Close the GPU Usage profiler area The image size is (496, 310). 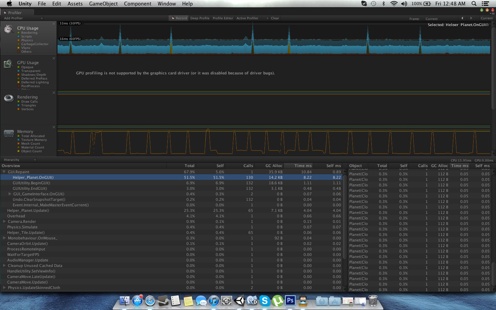click(x=54, y=58)
